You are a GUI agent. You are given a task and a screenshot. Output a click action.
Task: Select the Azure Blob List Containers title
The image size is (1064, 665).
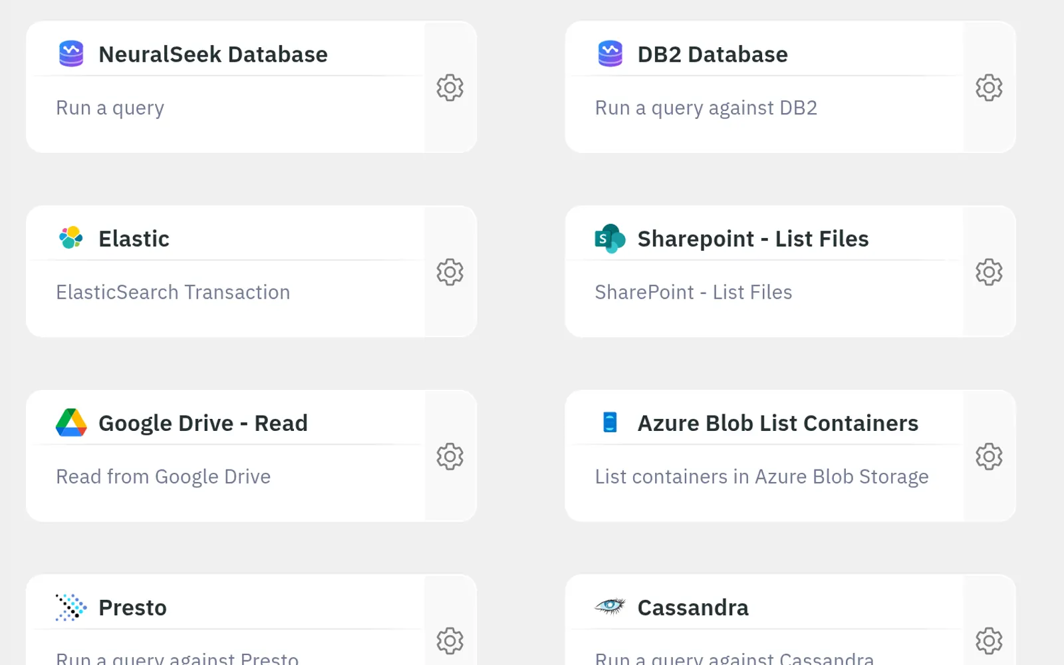click(x=777, y=423)
